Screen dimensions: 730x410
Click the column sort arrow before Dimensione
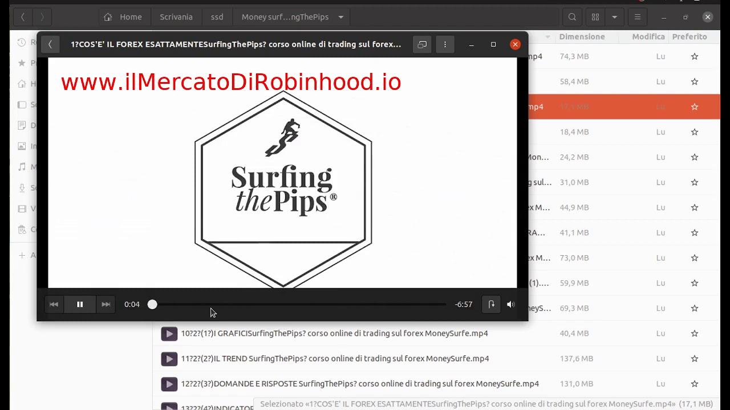[547, 37]
